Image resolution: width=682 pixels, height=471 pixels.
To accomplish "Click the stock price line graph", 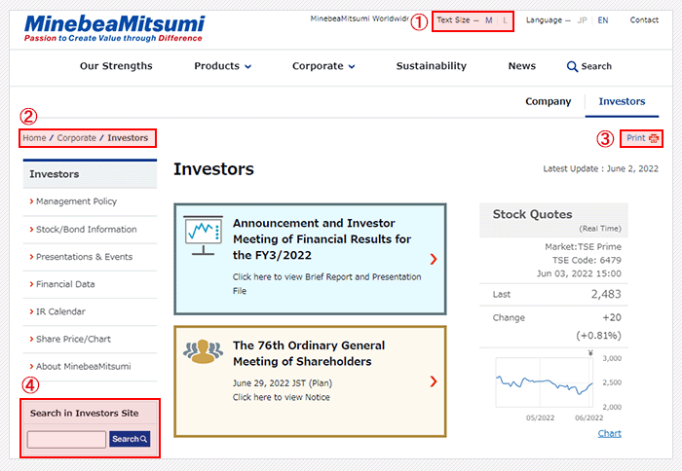I will (x=544, y=382).
